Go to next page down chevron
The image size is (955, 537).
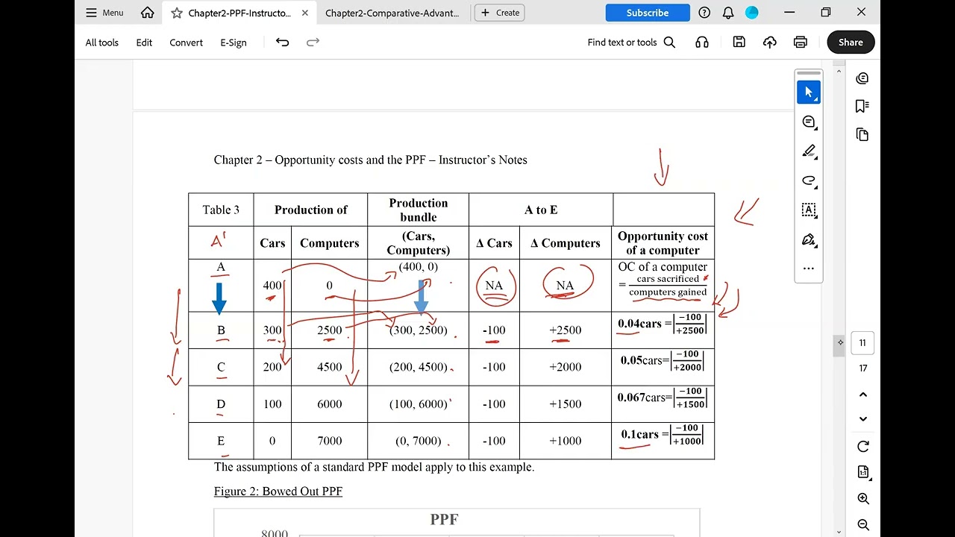point(863,419)
